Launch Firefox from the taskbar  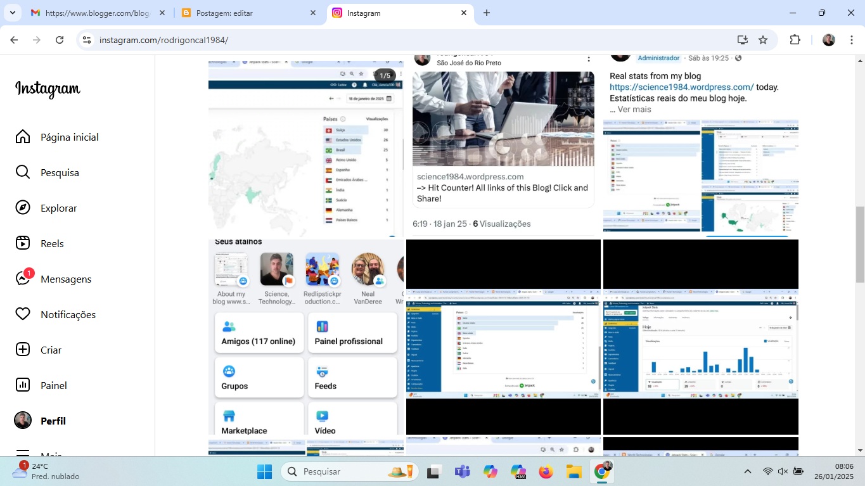[546, 471]
